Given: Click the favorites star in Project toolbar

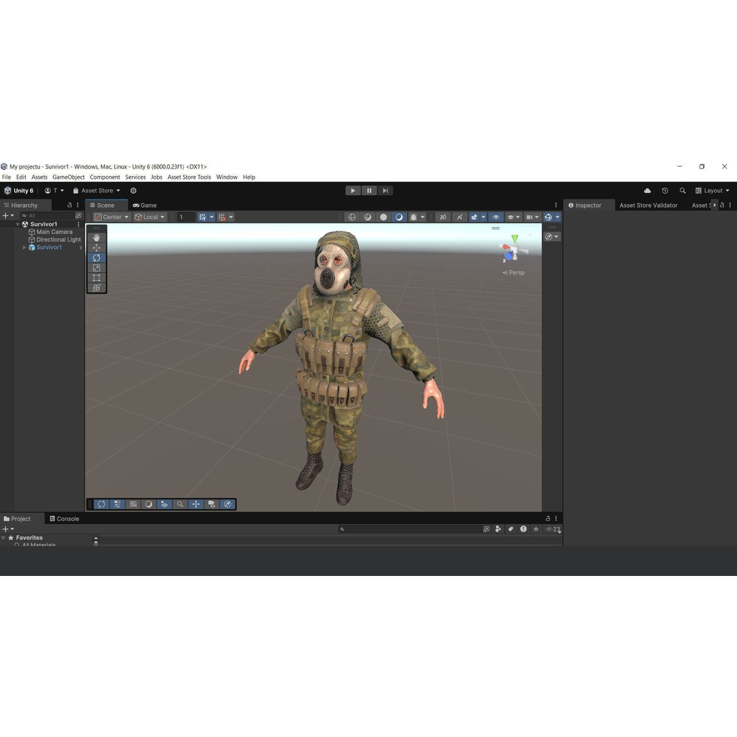Looking at the screenshot, I should [x=536, y=530].
